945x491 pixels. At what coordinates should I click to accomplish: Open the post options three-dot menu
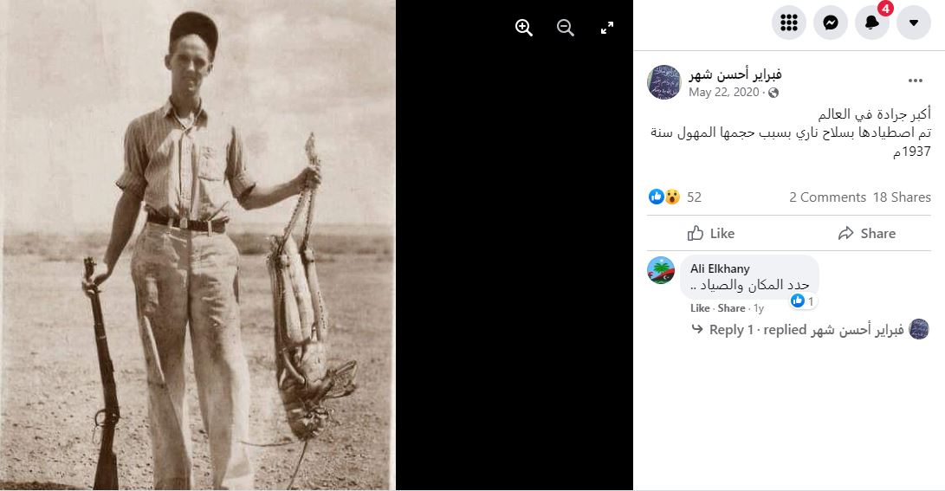(916, 81)
